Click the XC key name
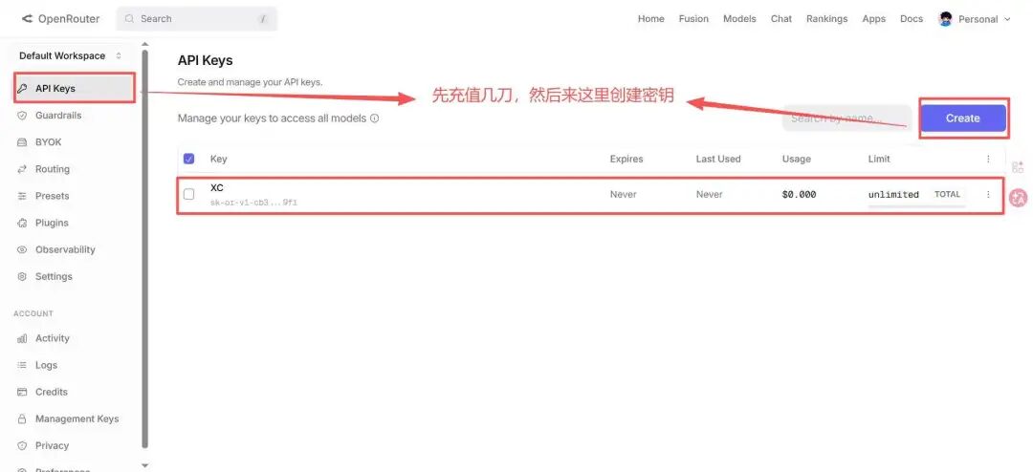This screenshot has height=472, width=1033. (x=217, y=187)
